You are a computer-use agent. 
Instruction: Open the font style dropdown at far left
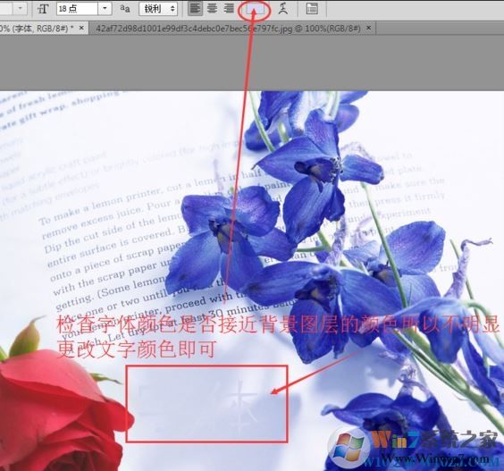[20, 8]
